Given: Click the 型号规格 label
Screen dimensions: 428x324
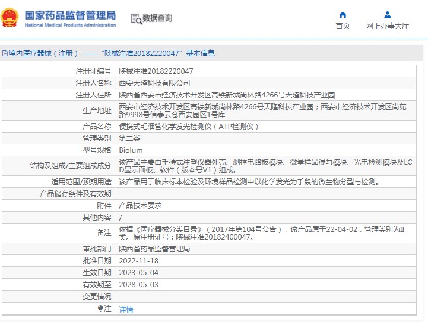Looking at the screenshot, I should (x=97, y=150).
